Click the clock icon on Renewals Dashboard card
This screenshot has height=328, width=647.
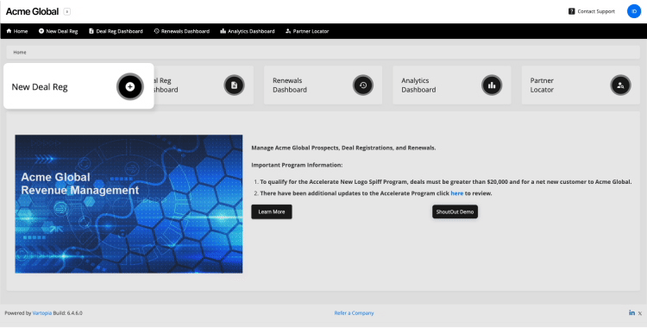coord(363,85)
